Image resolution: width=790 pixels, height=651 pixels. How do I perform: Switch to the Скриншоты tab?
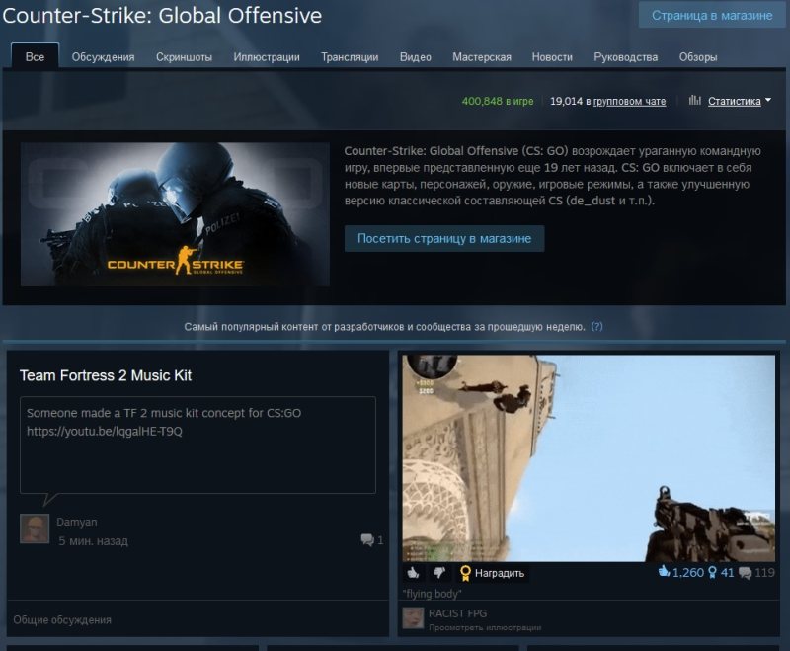click(184, 57)
